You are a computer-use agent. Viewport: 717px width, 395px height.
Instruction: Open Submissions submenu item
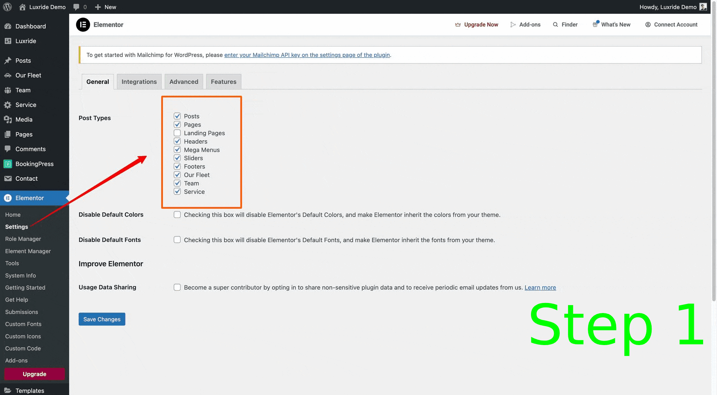point(22,312)
